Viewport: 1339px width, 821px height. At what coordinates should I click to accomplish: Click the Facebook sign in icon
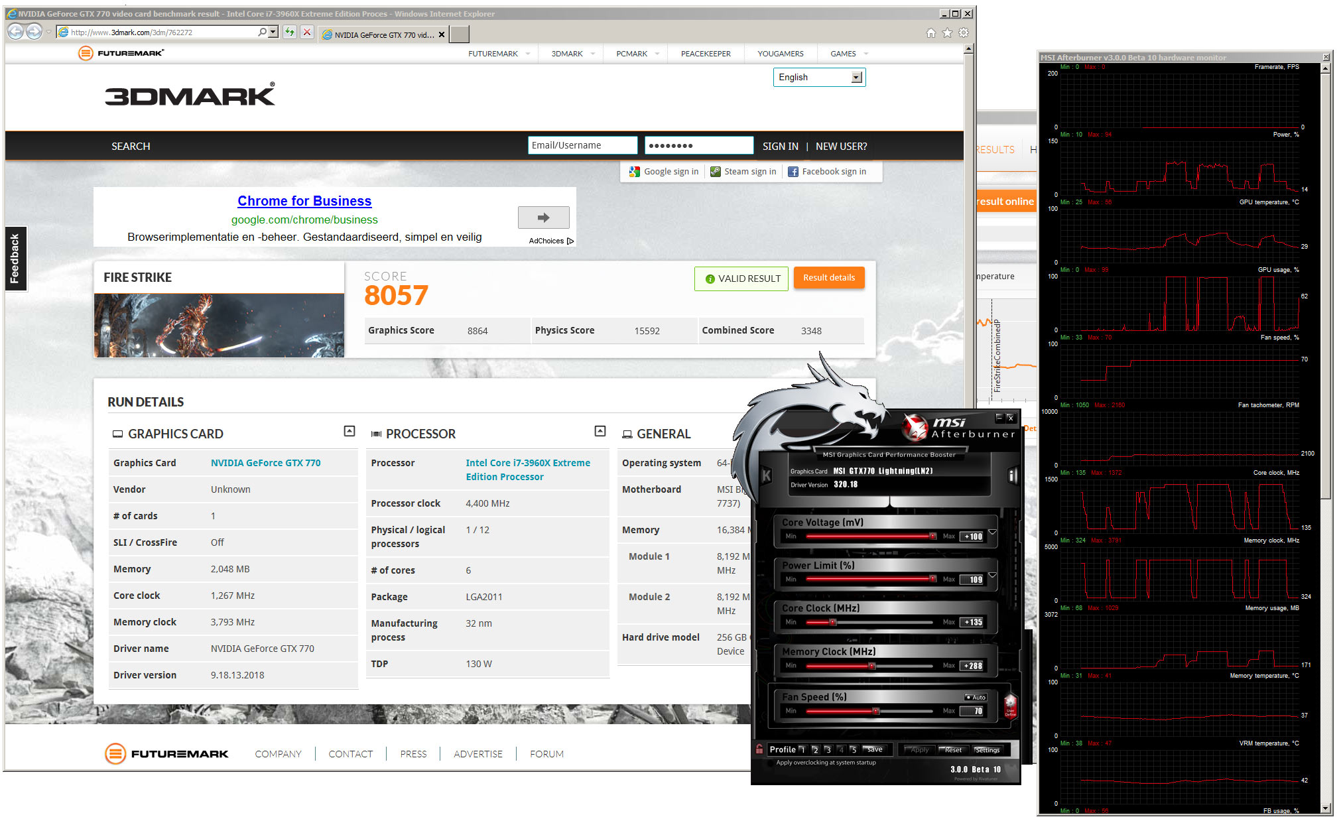coord(793,172)
